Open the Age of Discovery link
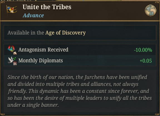Image resolution: width=160 pixels, height=116 pixels. click(65, 33)
